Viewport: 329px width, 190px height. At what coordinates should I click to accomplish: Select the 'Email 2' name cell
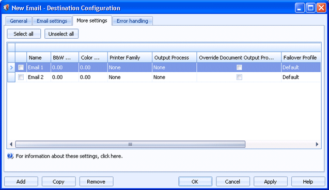pyautogui.click(x=39, y=77)
